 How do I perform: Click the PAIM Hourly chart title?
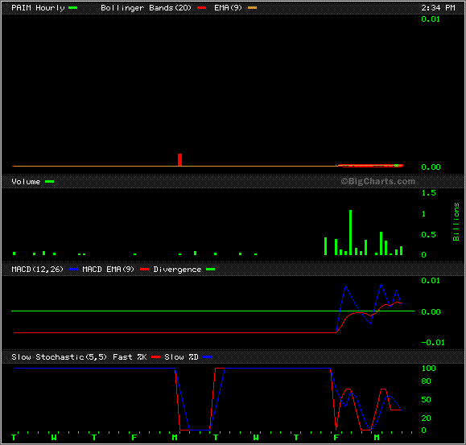coord(38,8)
